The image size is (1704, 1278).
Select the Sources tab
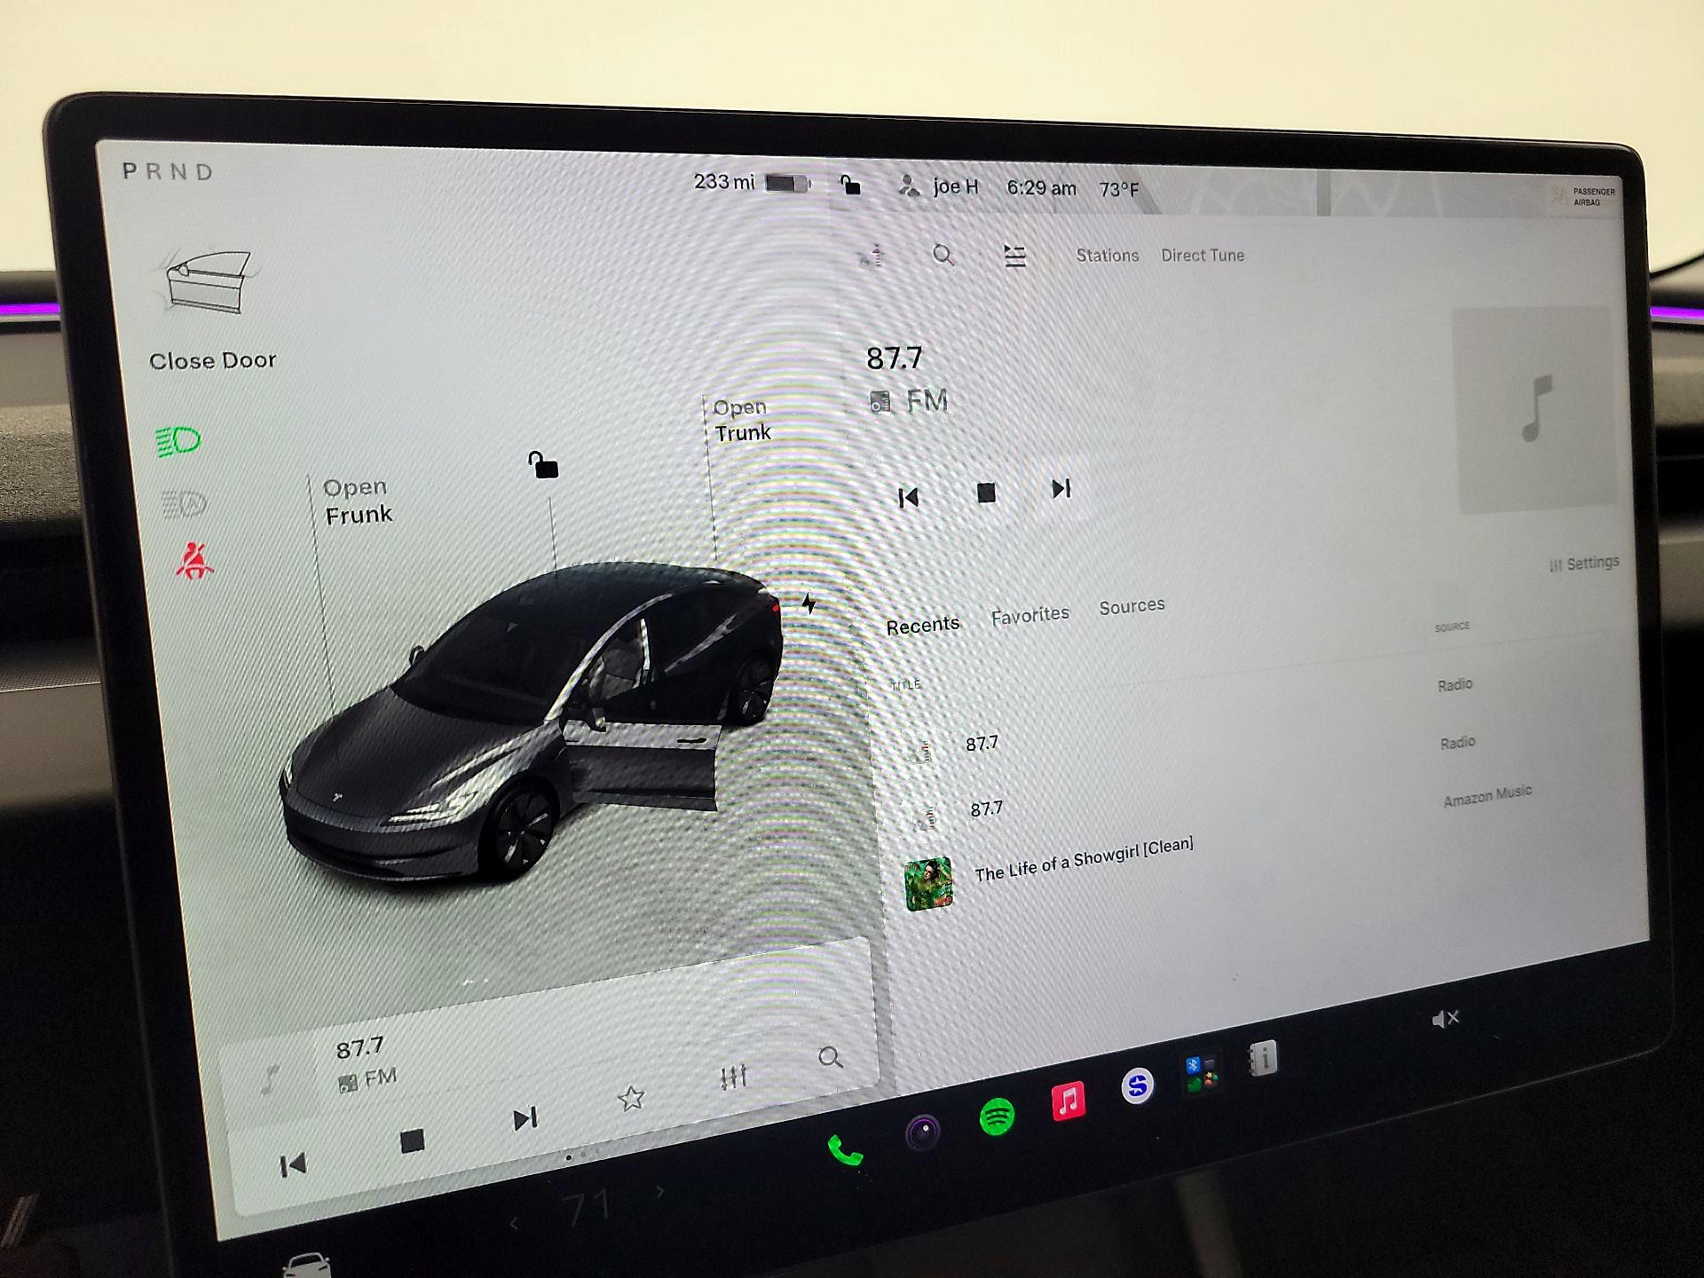(x=1132, y=606)
